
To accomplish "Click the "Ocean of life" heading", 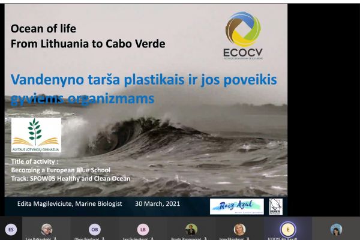I will (x=43, y=29).
